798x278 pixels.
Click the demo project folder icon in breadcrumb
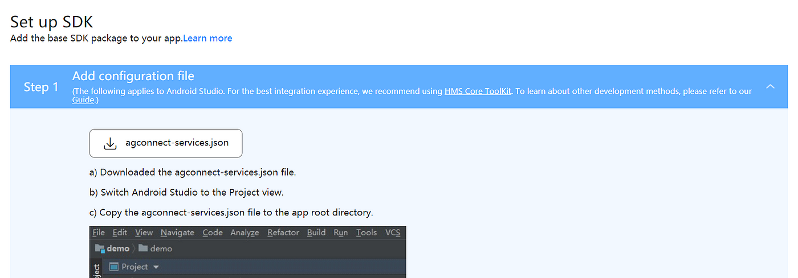pos(100,248)
